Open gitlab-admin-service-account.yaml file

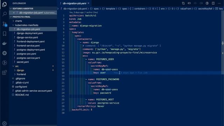(x=34, y=91)
